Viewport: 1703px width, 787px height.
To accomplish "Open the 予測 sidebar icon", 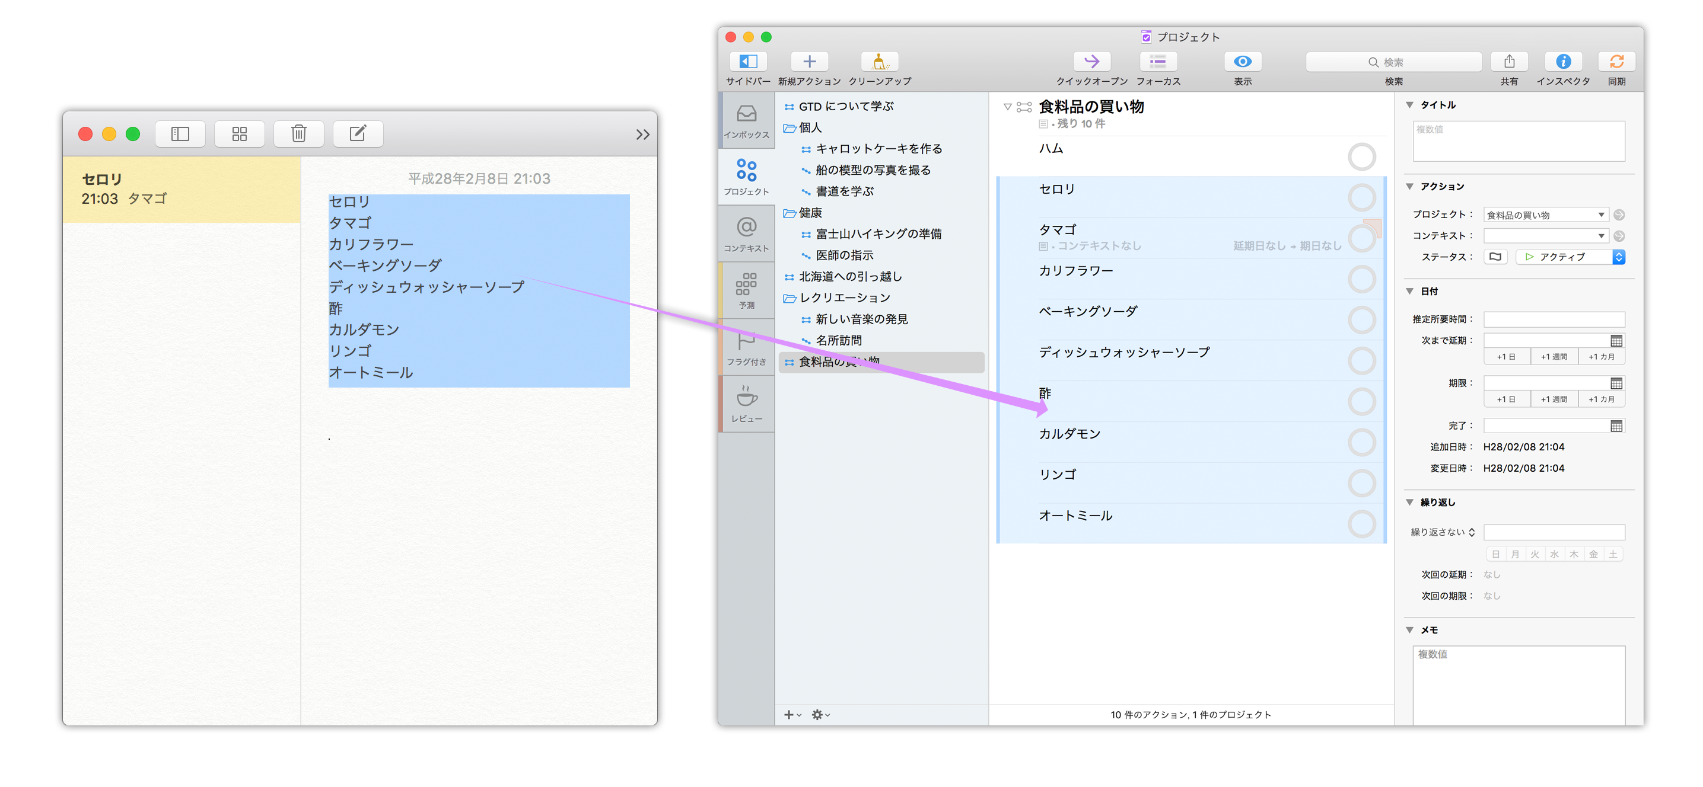I will (747, 294).
